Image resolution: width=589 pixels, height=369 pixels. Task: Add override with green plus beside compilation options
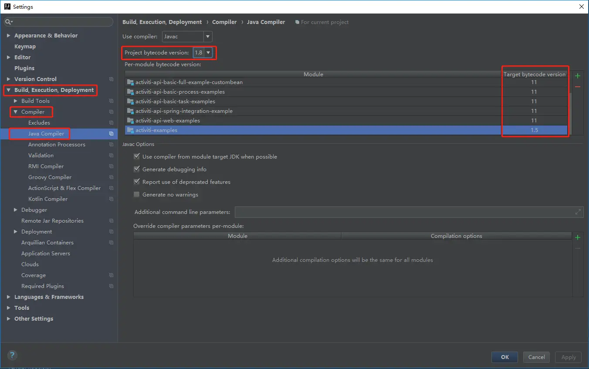click(578, 237)
